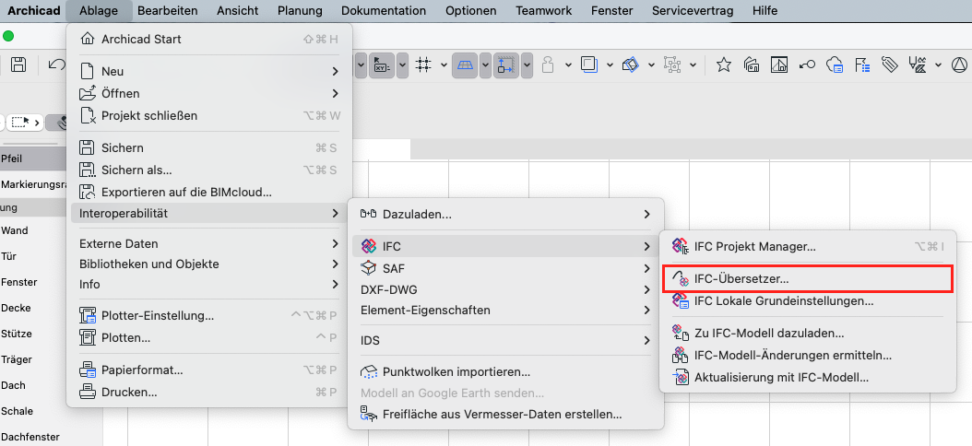Choose Sichern als... in the menu
The width and height of the screenshot is (972, 446).
[x=209, y=170]
